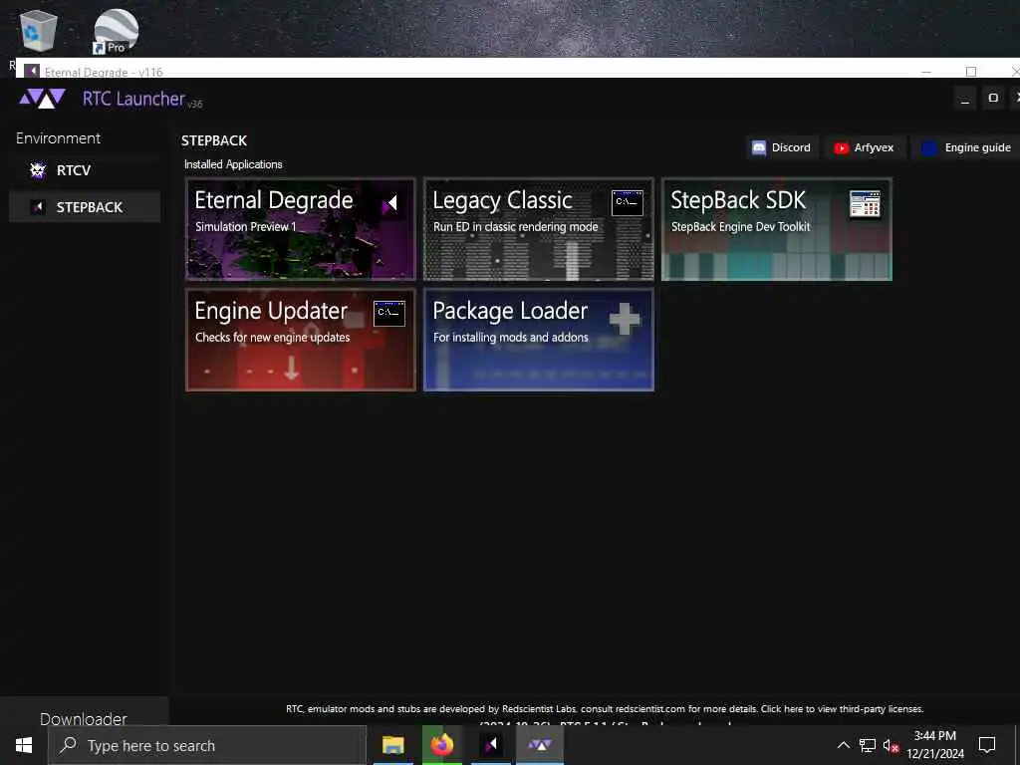The width and height of the screenshot is (1020, 765).
Task: Click the Installed Applications label
Action: pos(233,164)
